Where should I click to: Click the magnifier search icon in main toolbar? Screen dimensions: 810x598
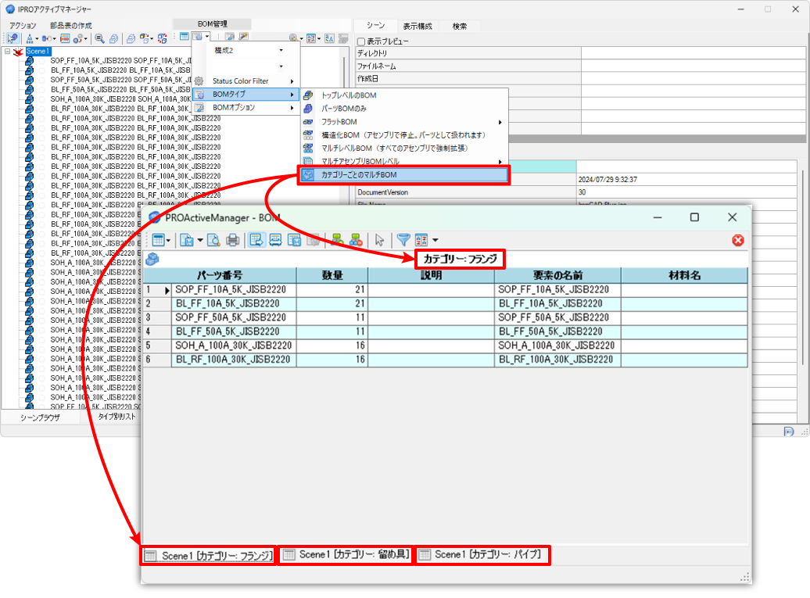click(x=99, y=38)
